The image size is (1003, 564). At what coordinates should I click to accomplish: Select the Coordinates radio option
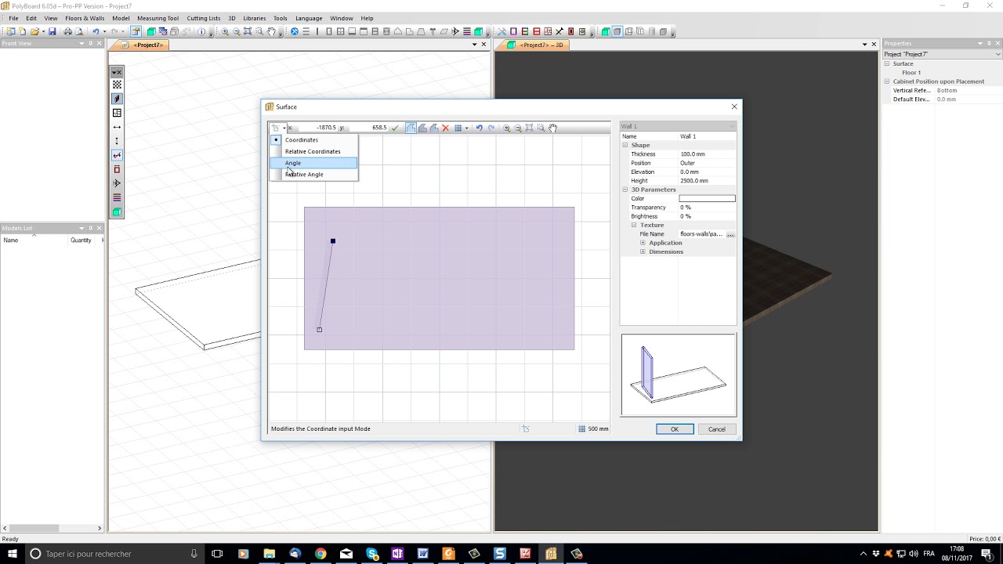tap(313, 139)
